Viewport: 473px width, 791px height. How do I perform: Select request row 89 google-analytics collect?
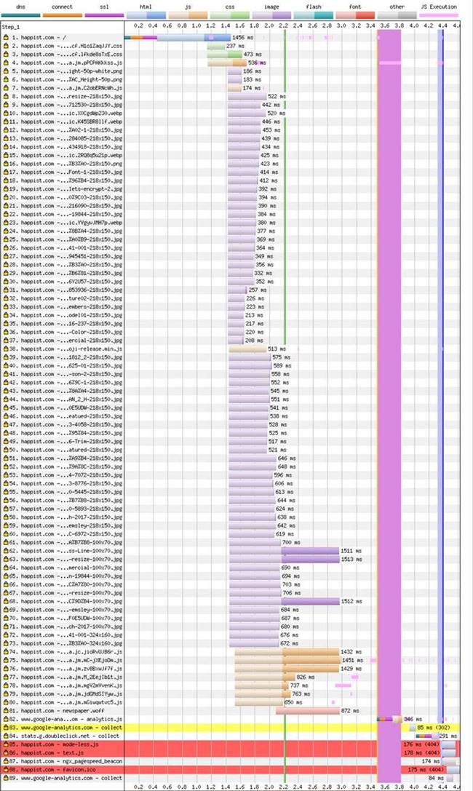(x=63, y=778)
